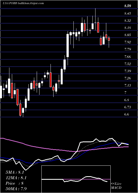The width and height of the screenshot is (138, 193).
Task: Click the 8.05 price axis label
Action: [128, 35]
